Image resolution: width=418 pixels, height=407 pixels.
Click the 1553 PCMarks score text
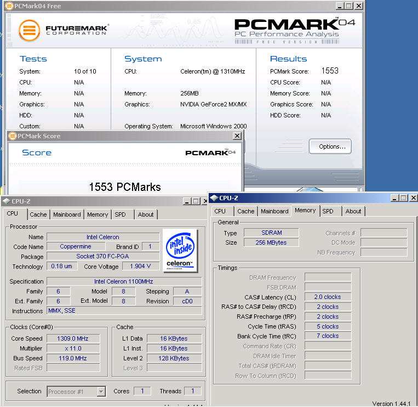[125, 187]
